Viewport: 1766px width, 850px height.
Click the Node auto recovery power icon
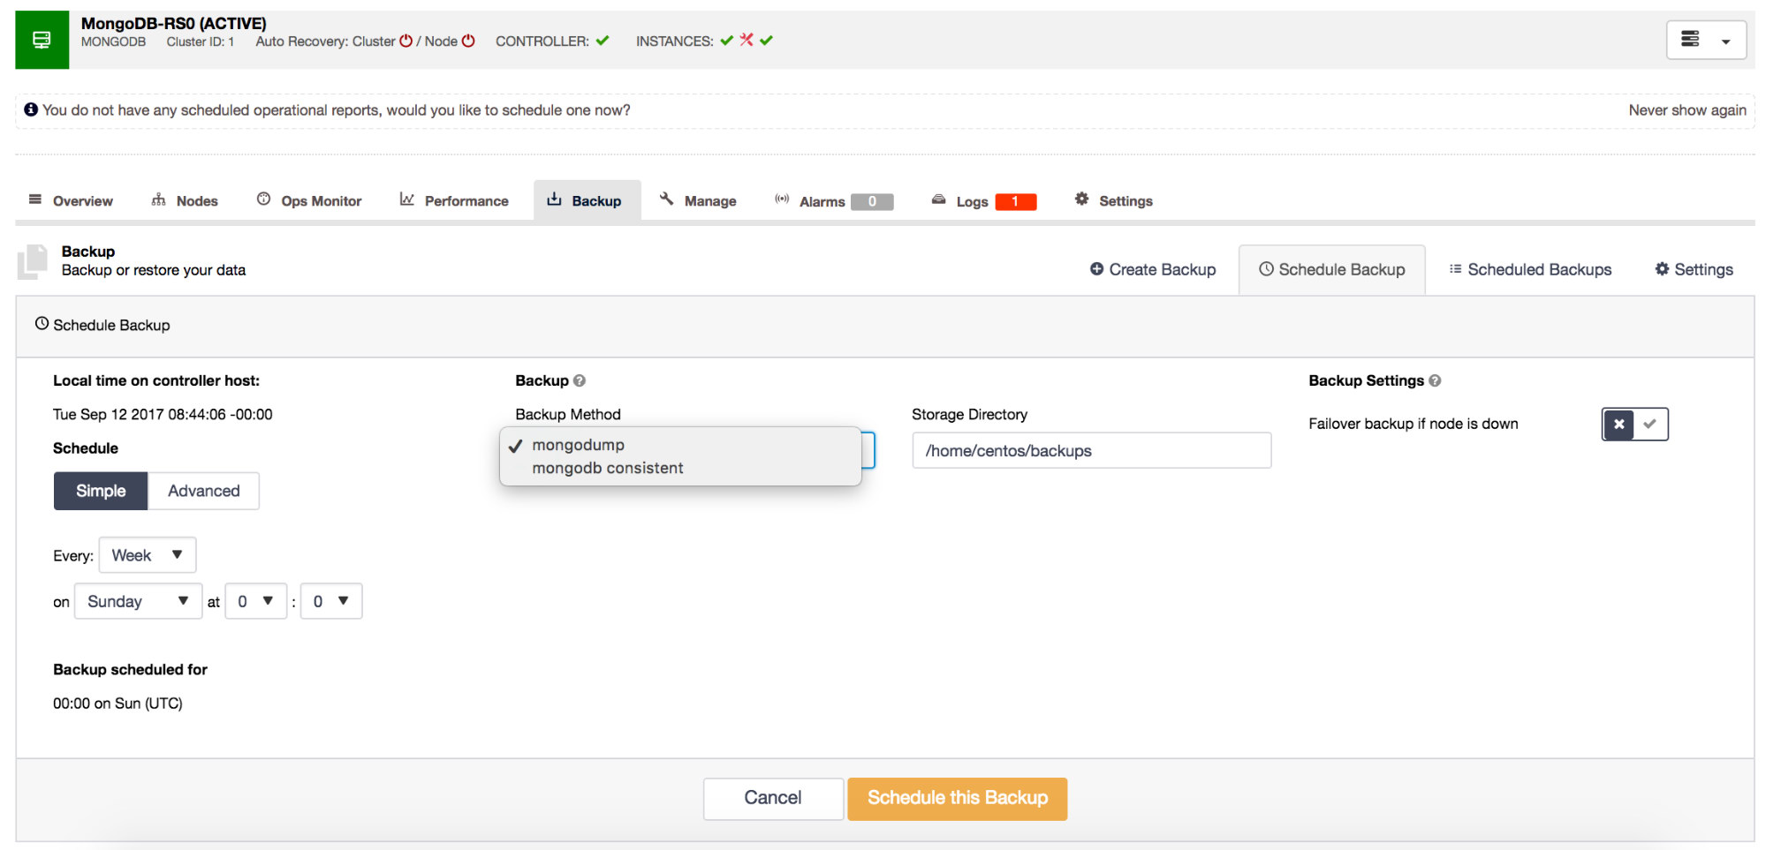coord(468,41)
